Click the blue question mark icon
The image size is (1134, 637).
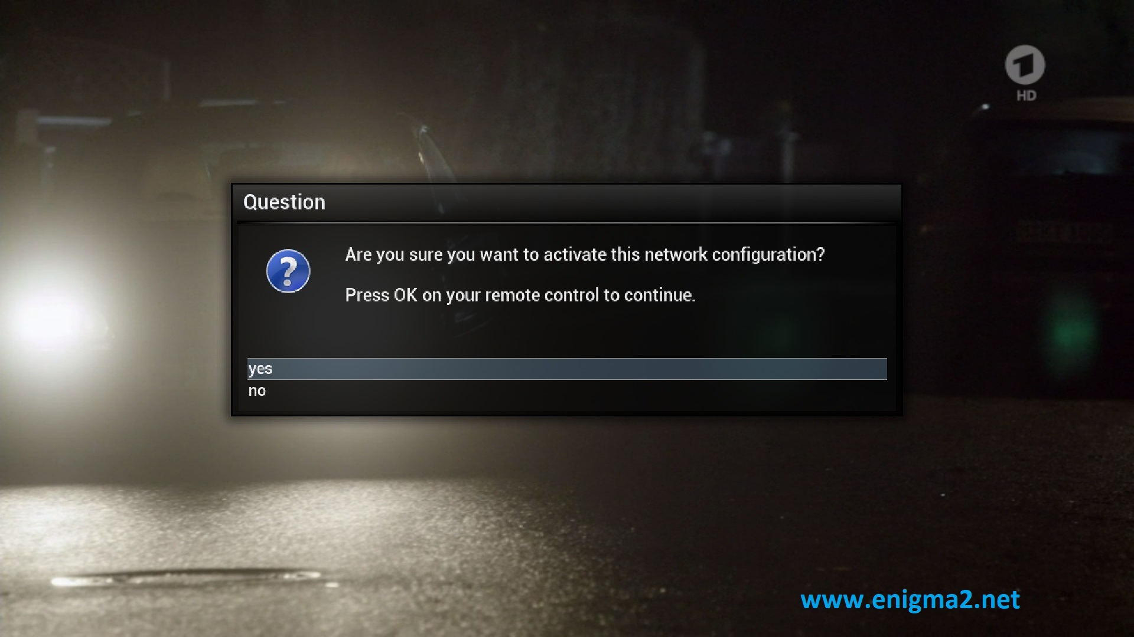click(x=288, y=271)
